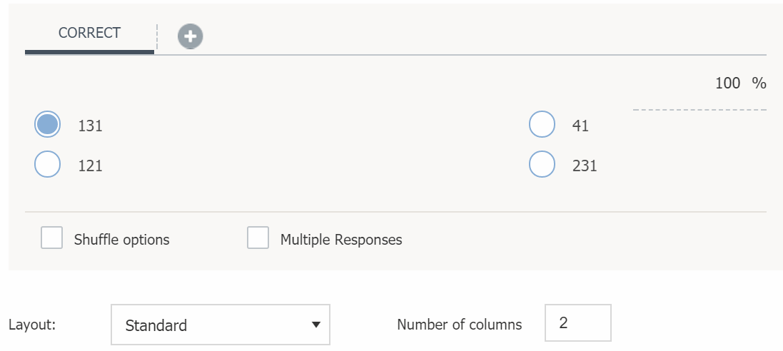Mark 41 as the correct answer
Image resolution: width=783 pixels, height=351 pixels.
pos(542,125)
